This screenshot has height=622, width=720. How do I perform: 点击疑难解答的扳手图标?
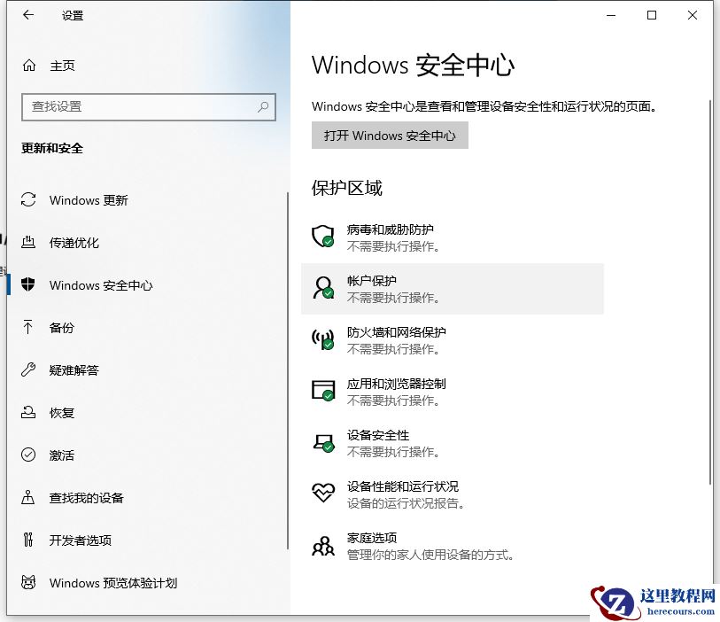click(x=27, y=370)
